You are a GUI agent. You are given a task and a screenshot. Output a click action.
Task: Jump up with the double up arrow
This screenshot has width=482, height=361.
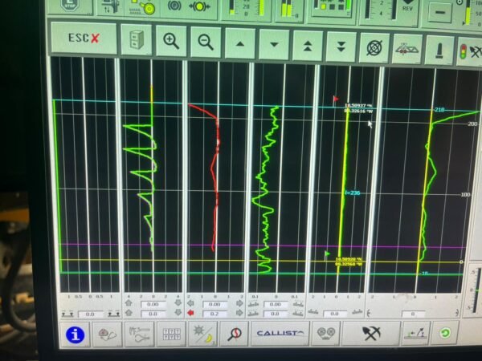(308, 44)
